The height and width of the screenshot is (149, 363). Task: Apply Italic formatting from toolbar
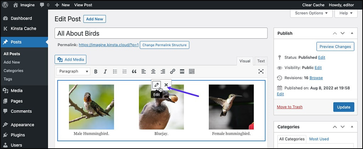[x=105, y=71]
